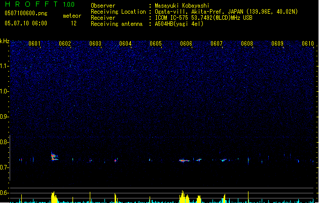319x203 pixels.
Task: Click the 0602 time marker
Action: coord(65,44)
